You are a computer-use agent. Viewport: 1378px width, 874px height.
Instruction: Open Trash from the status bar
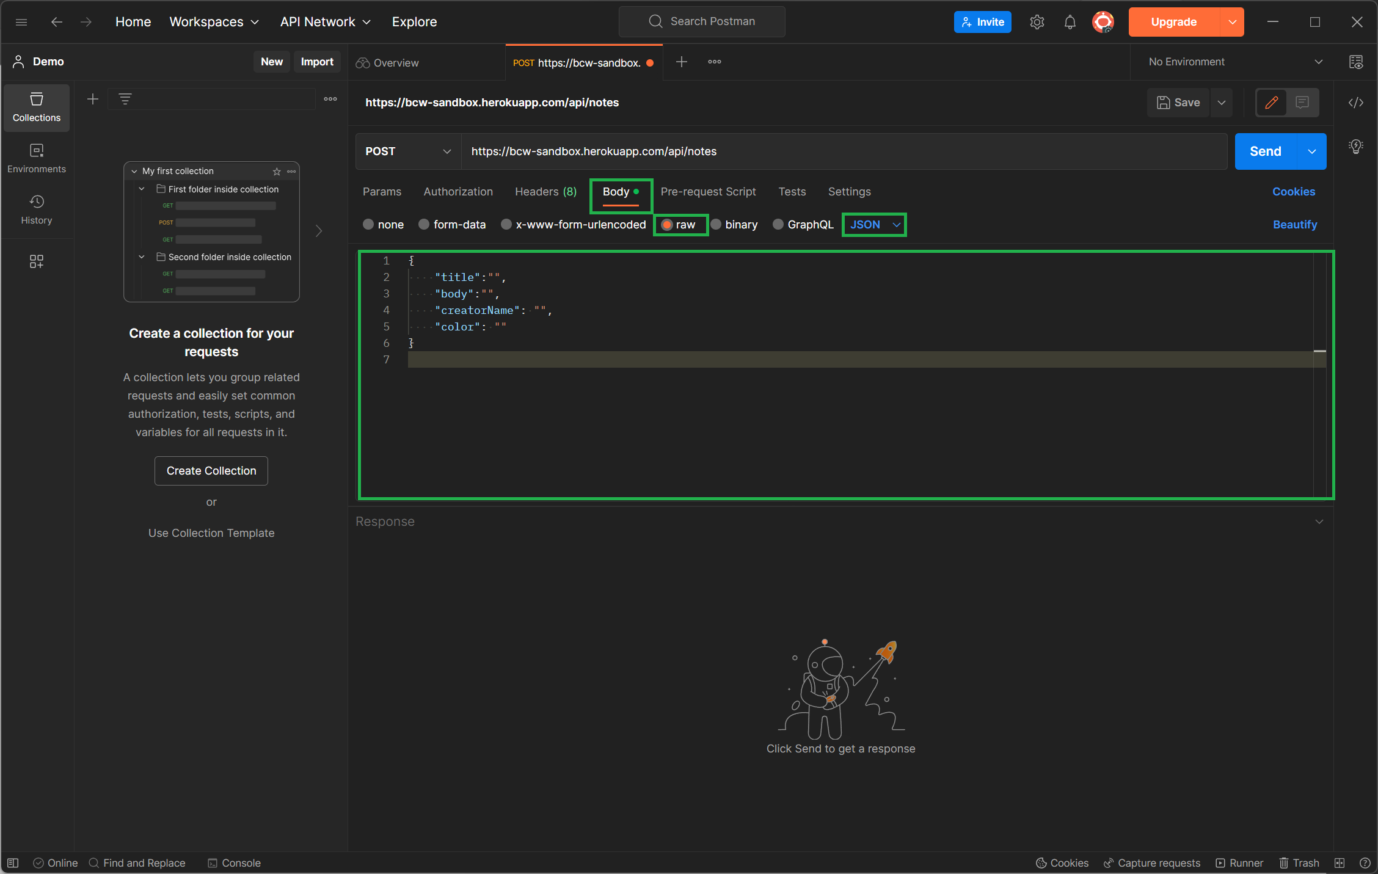[1299, 863]
